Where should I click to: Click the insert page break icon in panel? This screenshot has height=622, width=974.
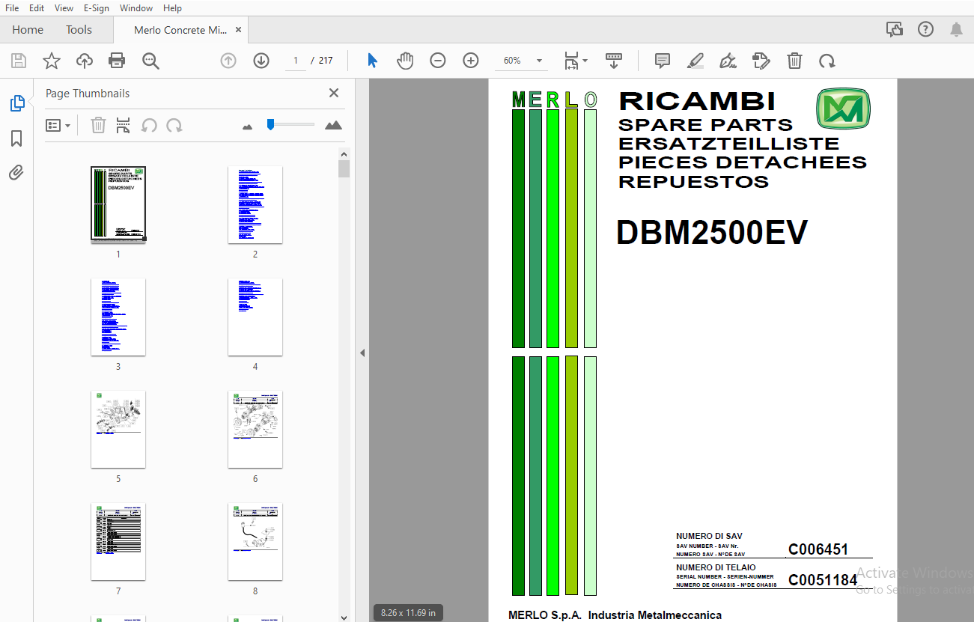pos(124,126)
